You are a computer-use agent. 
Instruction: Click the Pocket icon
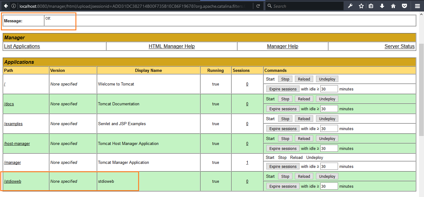(404, 6)
